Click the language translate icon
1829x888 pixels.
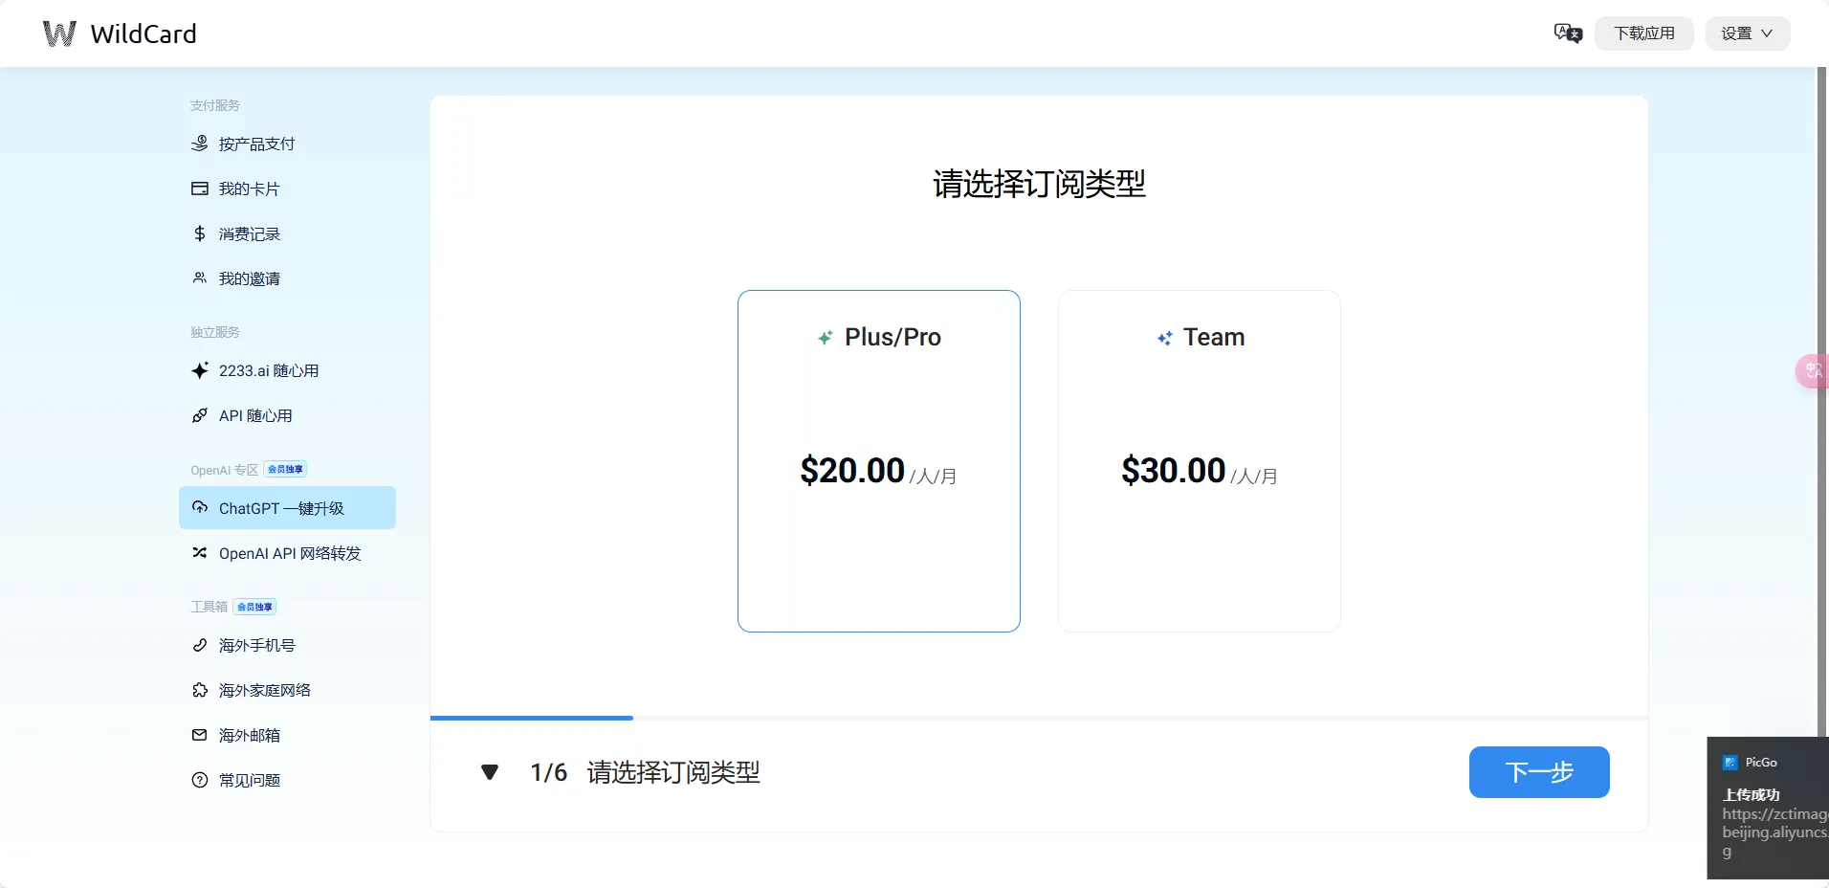[1568, 33]
